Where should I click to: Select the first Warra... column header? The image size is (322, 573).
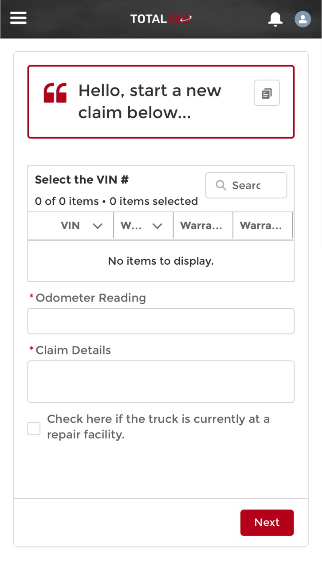pyautogui.click(x=203, y=226)
